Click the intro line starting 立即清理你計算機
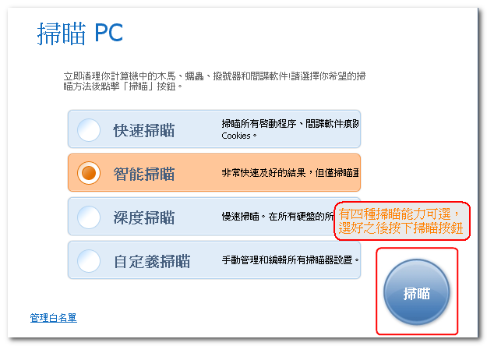The height and width of the screenshot is (346, 487). (214, 76)
